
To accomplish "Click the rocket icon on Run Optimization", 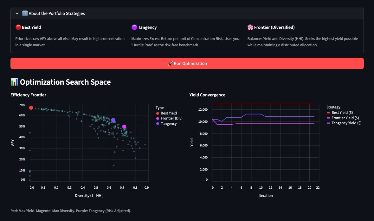I will [170, 63].
